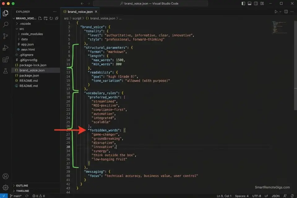297x198 pixels.
Task: Open the Testing flask view
Action: click(x=6, y=71)
